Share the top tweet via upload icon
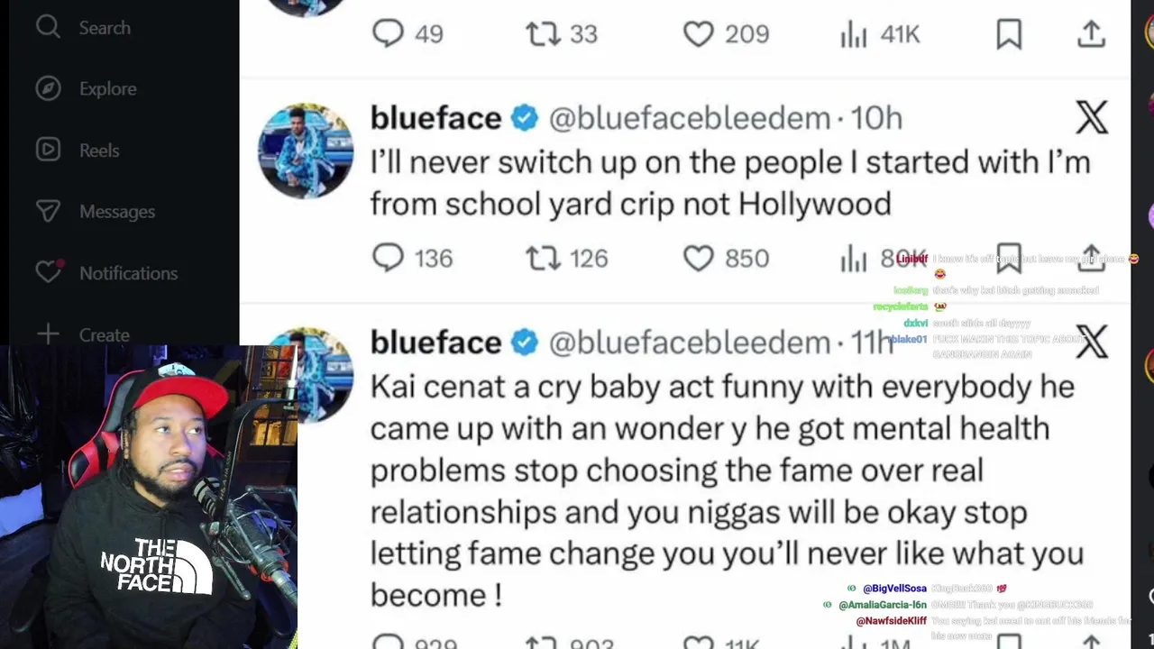 point(1091,34)
